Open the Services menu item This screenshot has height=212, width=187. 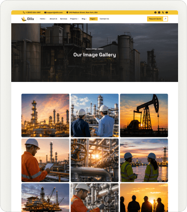click(x=63, y=19)
